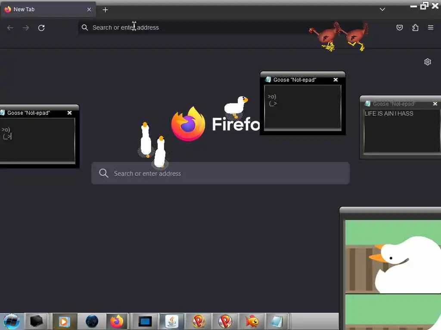Screen dimensions: 441x330
Task: Click the Firefox logo on page
Action: 188,124
